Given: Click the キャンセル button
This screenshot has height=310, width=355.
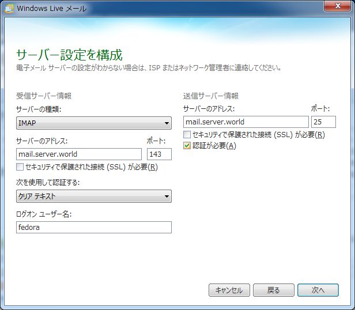Looking at the screenshot, I should [229, 290].
